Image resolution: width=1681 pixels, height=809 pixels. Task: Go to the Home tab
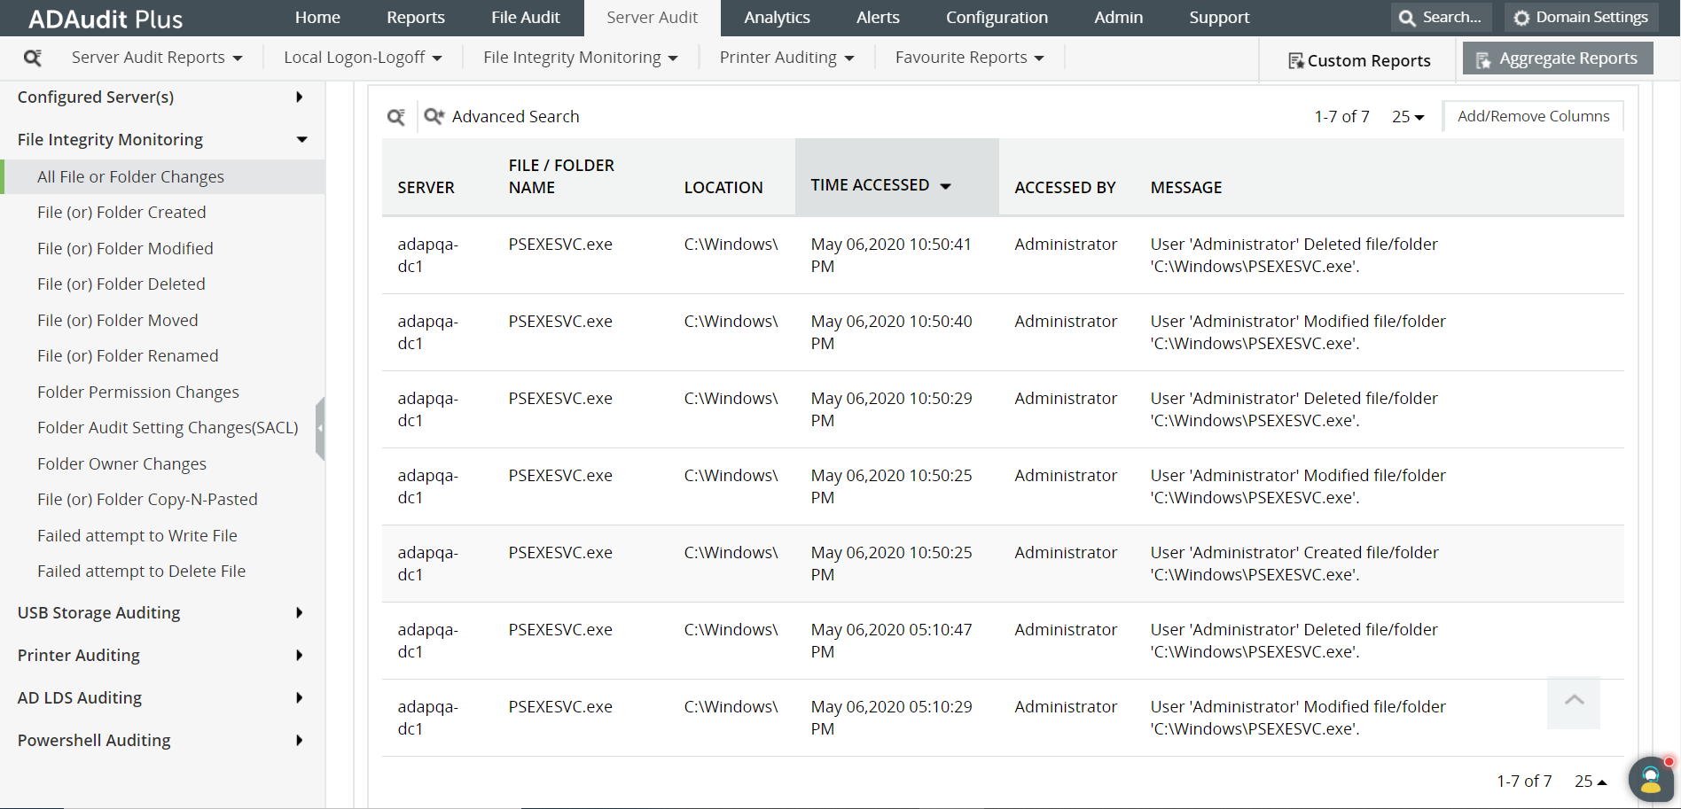coord(317,18)
